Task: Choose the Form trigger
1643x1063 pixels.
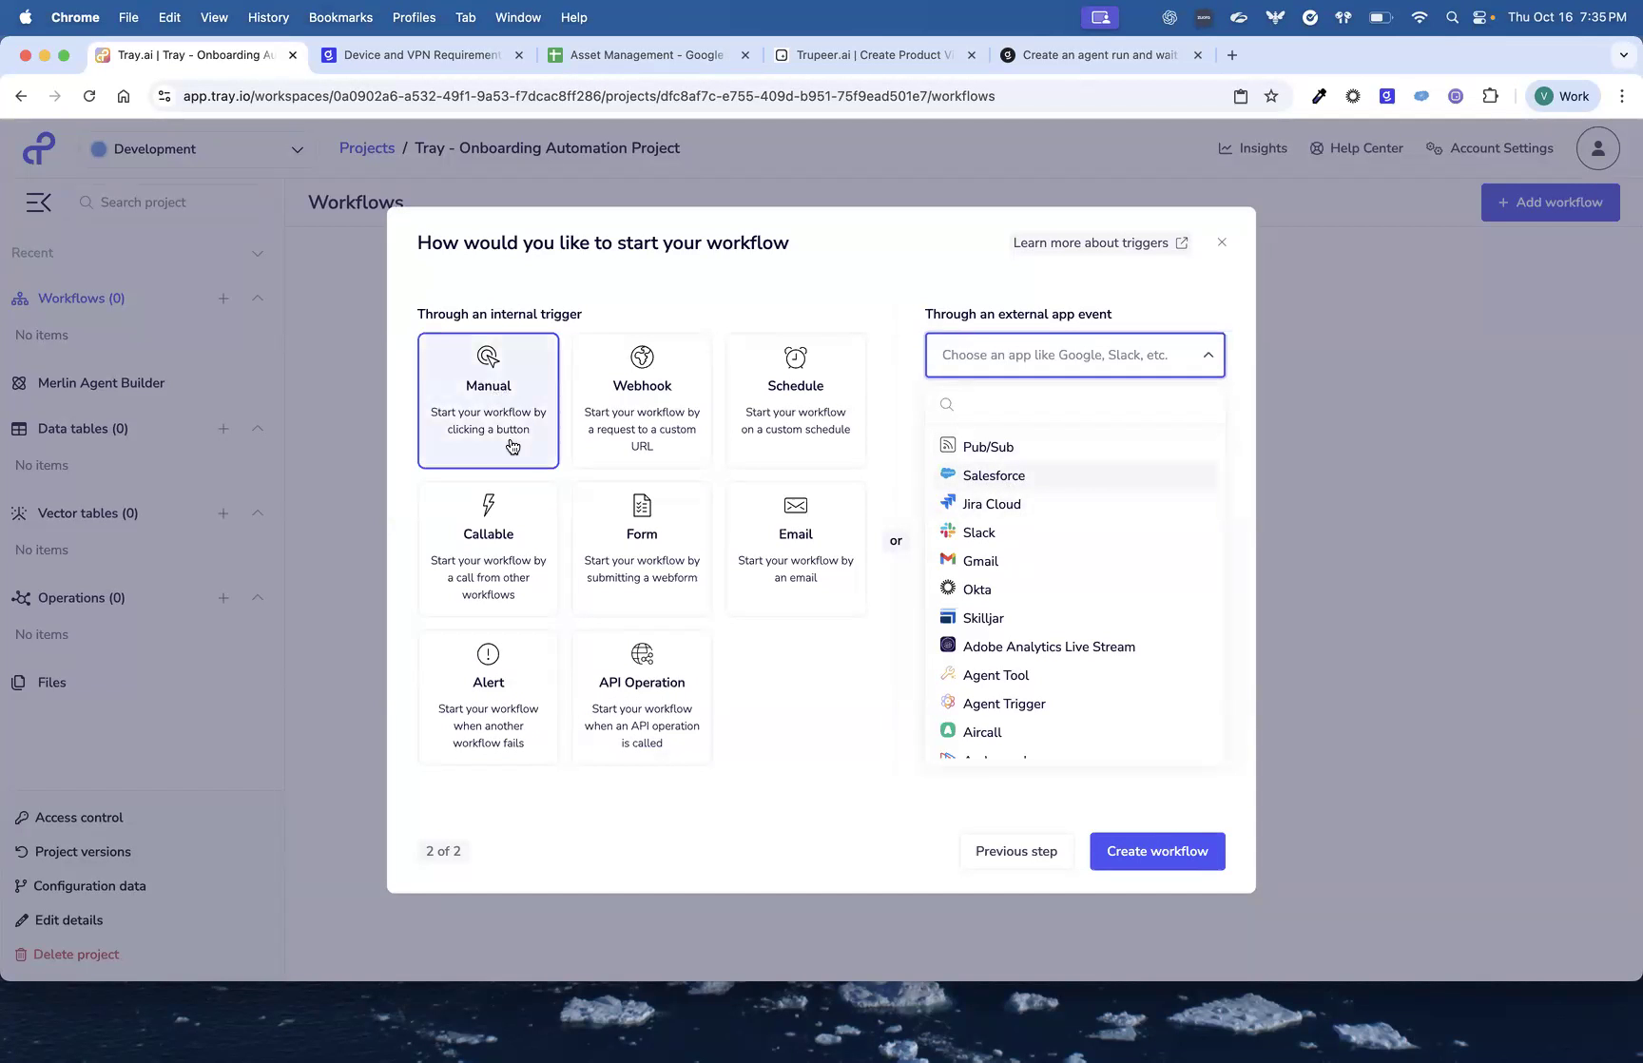Action: pos(642,548)
